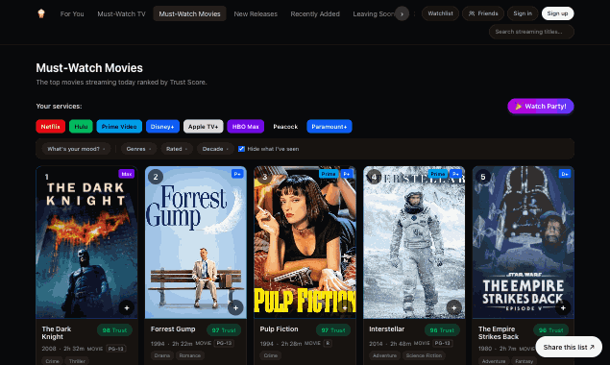The height and width of the screenshot is (365, 610).
Task: Click the 98 Trust score on The Dark Knight
Action: (114, 330)
